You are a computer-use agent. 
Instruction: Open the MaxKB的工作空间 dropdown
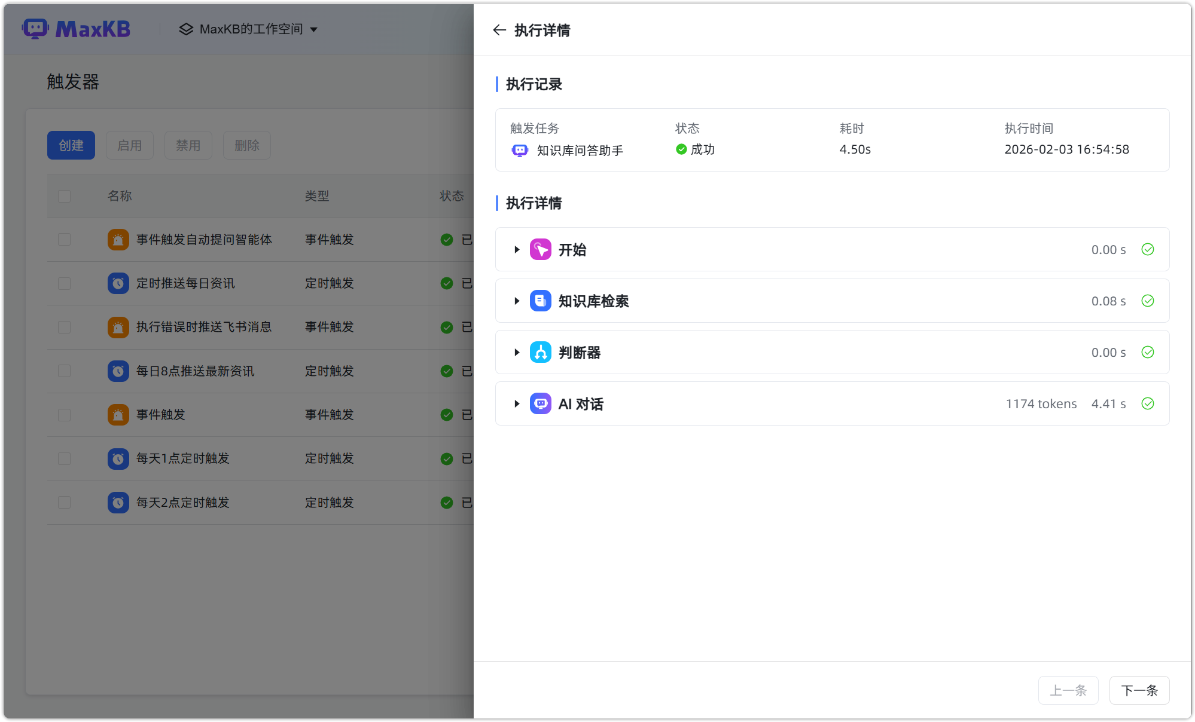[248, 29]
